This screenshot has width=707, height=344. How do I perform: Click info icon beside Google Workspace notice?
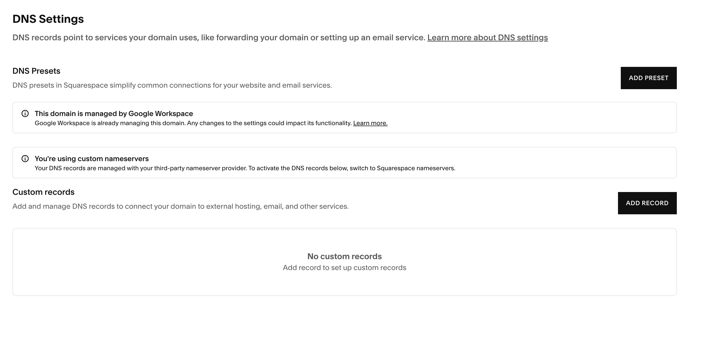(x=25, y=113)
